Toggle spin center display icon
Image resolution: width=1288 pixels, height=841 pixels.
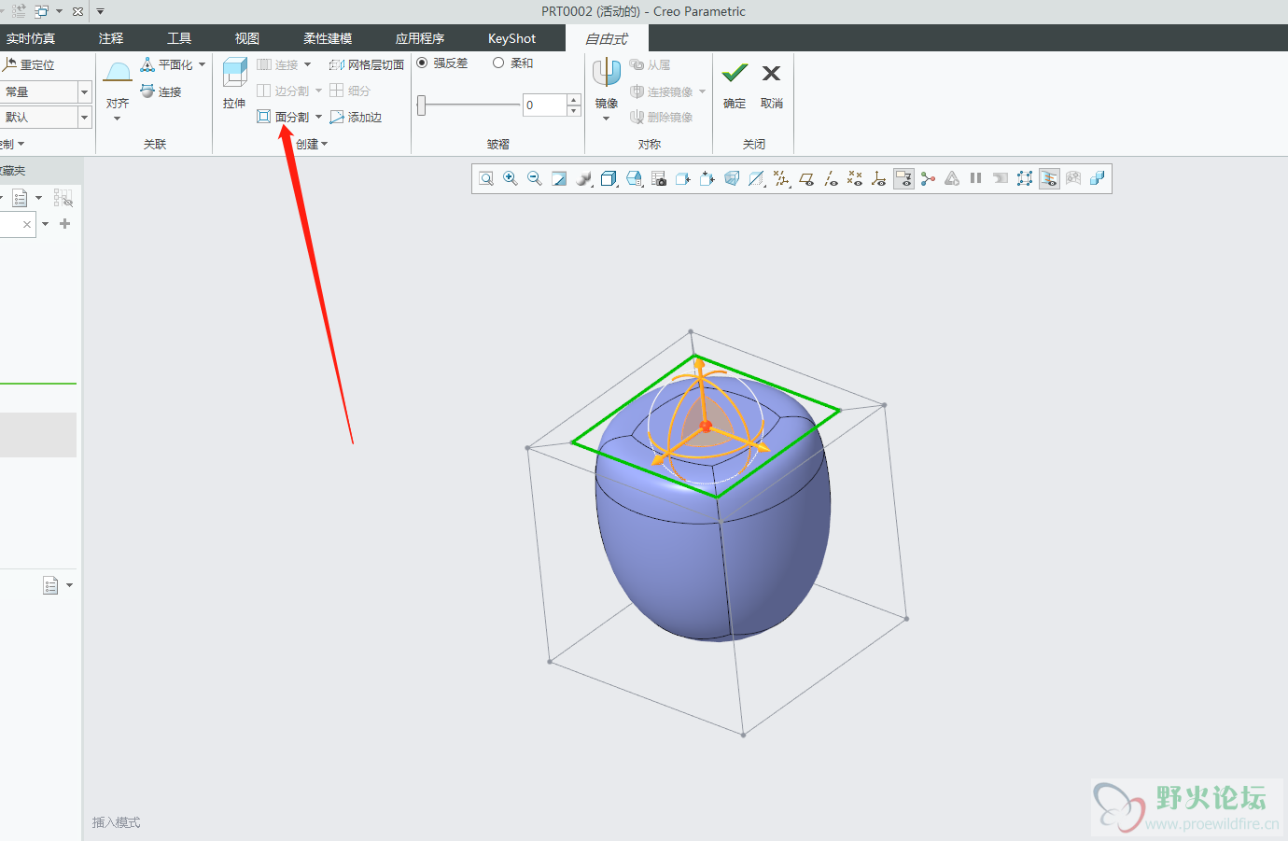928,178
